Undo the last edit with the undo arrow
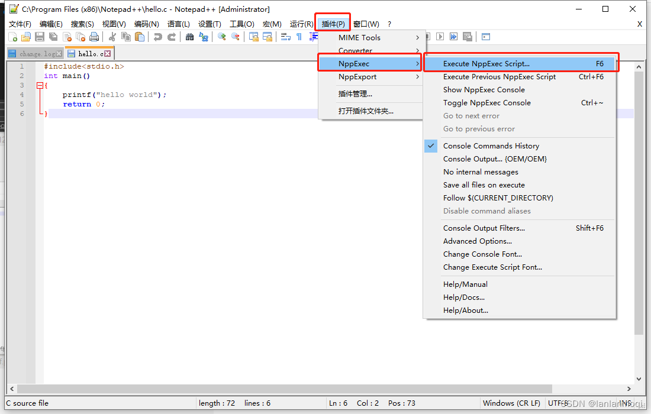Image resolution: width=651 pixels, height=414 pixels. [x=157, y=37]
